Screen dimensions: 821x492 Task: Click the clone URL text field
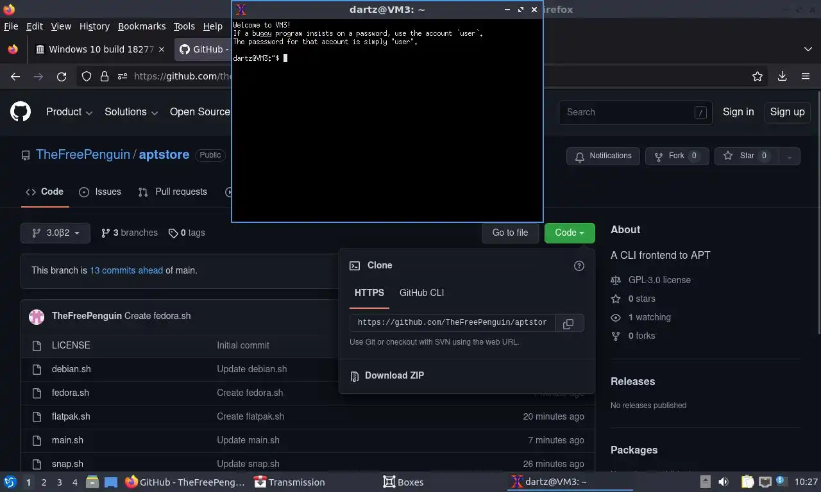point(452,324)
